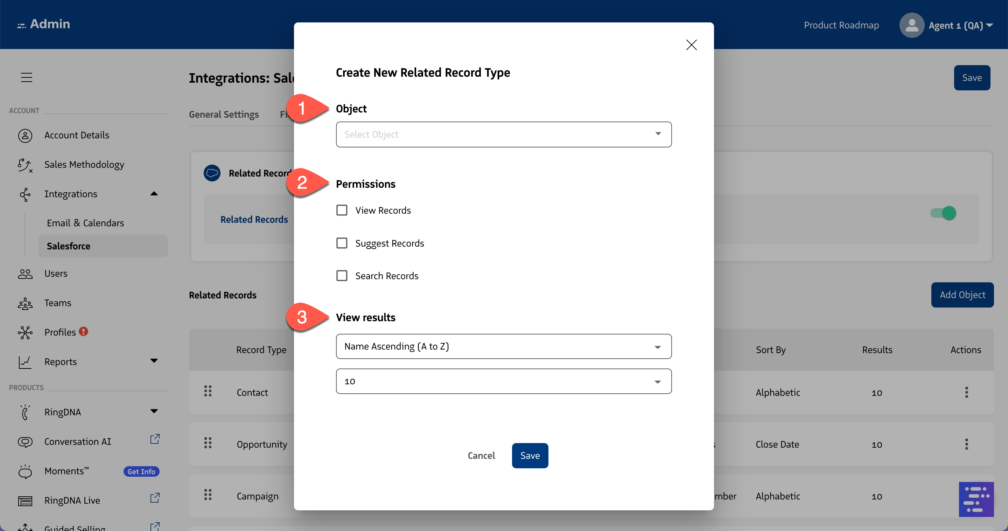1008x531 pixels.
Task: Enable the Suggest Records checkbox
Action: (x=342, y=243)
